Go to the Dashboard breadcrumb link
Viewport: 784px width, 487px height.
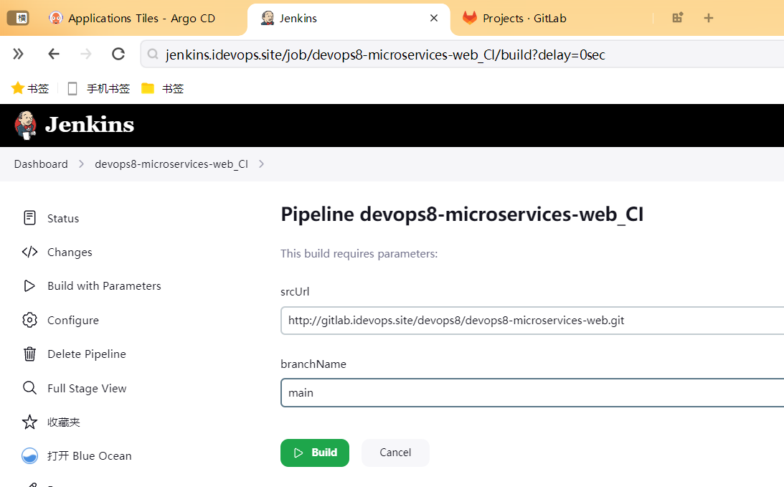pos(41,164)
